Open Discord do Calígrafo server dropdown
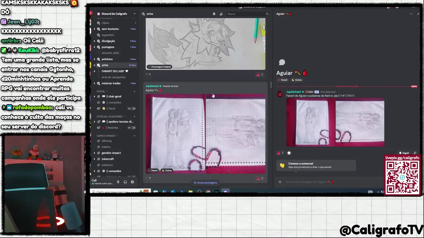Image resolution: width=424 pixels, height=238 pixels. pos(116,14)
